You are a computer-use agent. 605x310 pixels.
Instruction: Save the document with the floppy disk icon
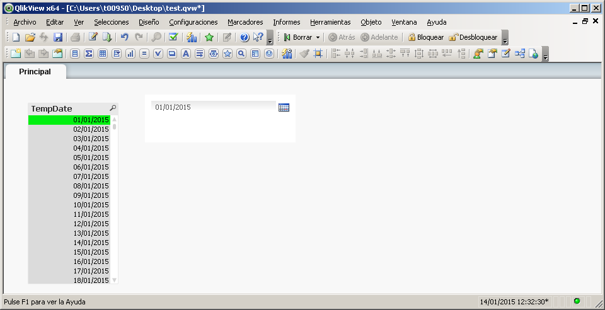(x=58, y=37)
